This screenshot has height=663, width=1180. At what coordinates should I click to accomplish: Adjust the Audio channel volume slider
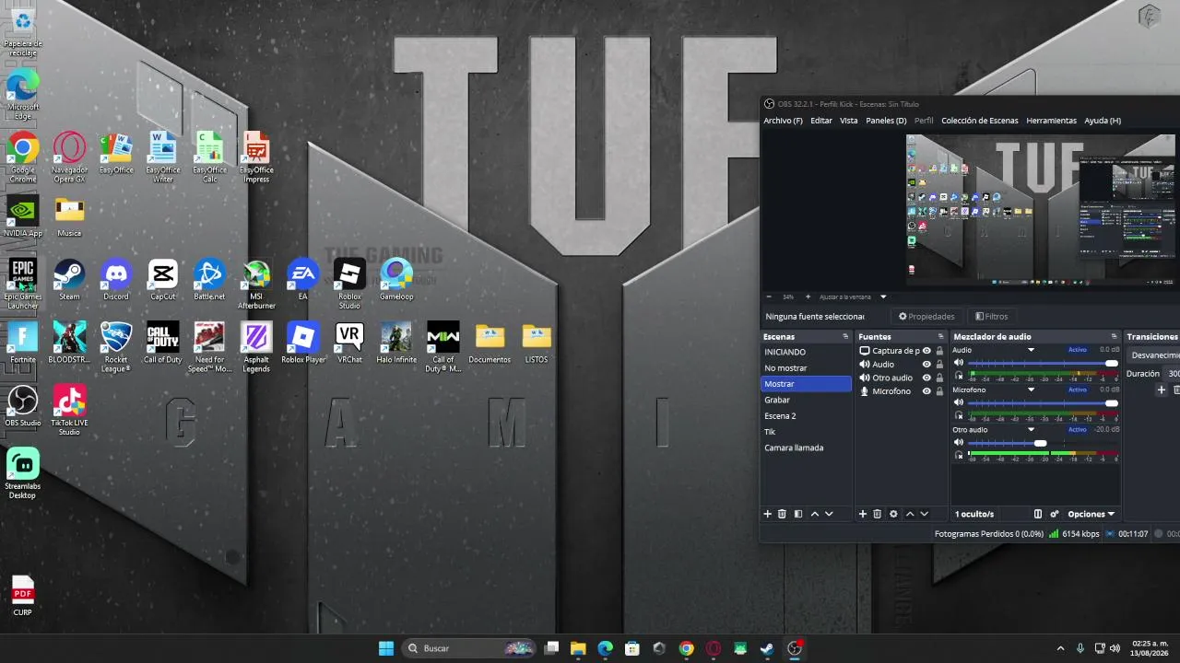click(1042, 363)
